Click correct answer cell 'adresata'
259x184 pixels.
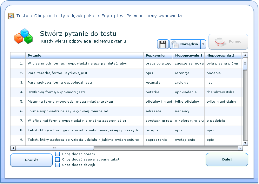coord(158,111)
